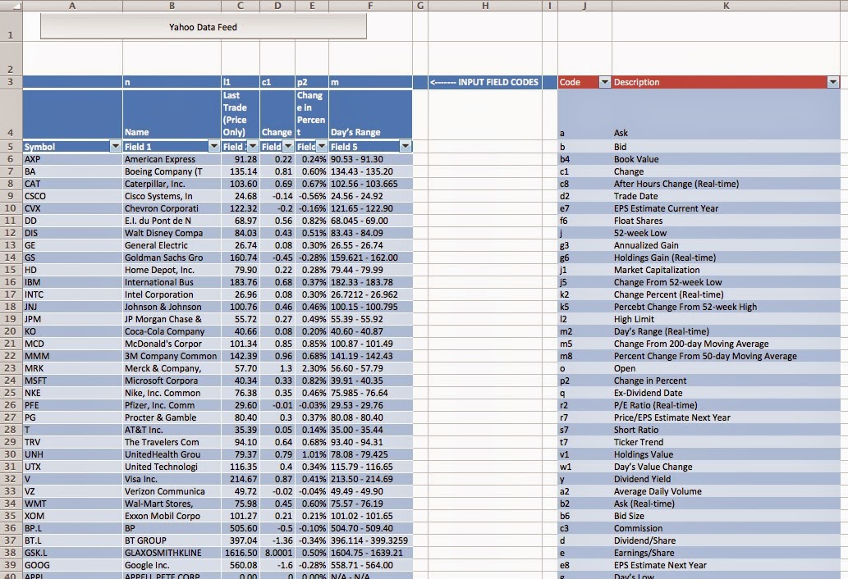Select the 183.76 last trade cell
This screenshot has width=848, height=579.
(241, 282)
